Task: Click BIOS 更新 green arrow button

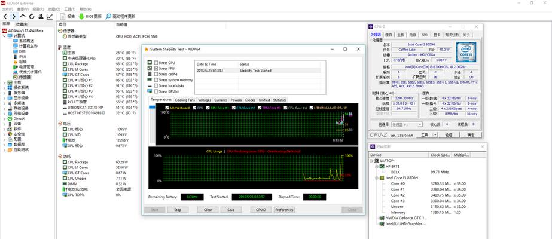Action: [90, 16]
